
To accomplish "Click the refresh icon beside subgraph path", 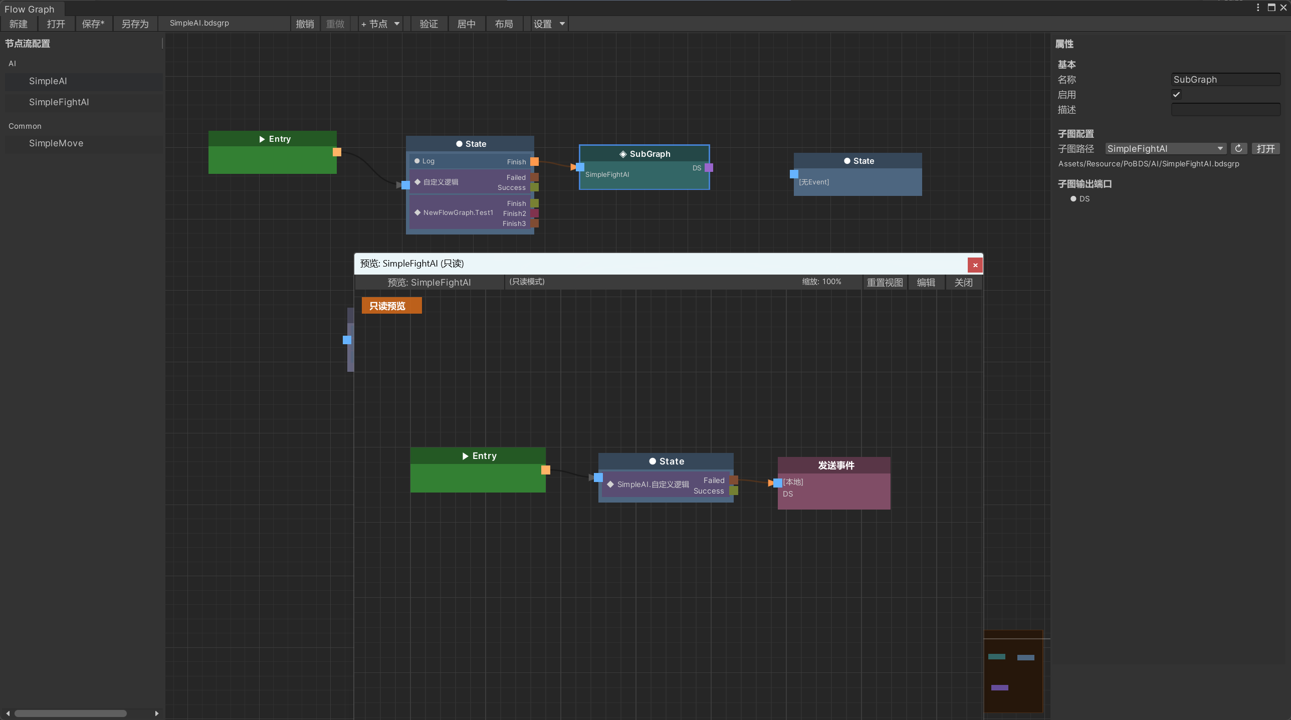I will pos(1238,149).
